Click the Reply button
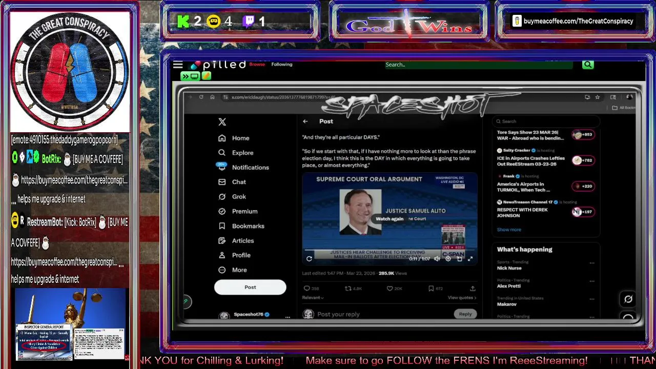 click(x=465, y=314)
